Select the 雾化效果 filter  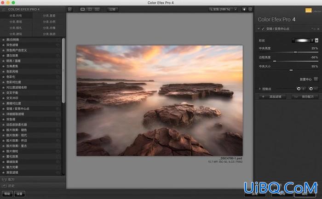[31, 157]
